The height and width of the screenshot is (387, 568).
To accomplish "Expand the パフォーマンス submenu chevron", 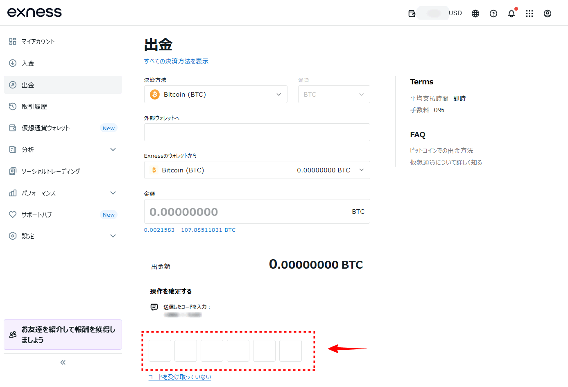I will (x=113, y=193).
